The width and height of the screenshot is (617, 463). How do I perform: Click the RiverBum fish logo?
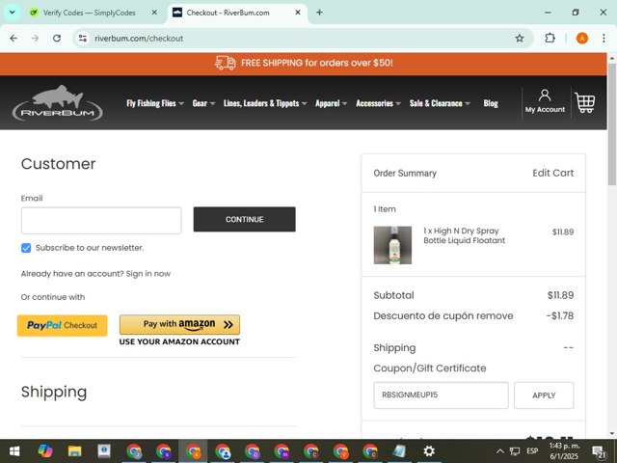[x=58, y=103]
